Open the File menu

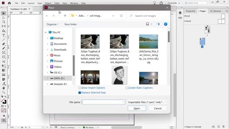click(x=16, y=3)
